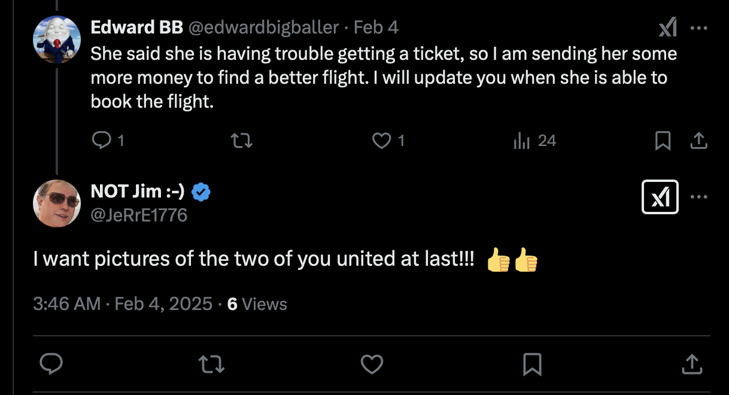729x395 pixels.
Task: Open more options for Edward BB's tweet
Action: tap(698, 28)
